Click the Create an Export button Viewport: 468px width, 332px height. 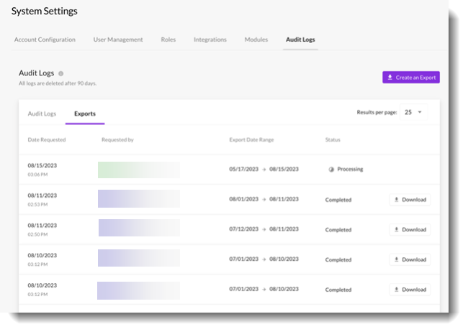point(410,77)
